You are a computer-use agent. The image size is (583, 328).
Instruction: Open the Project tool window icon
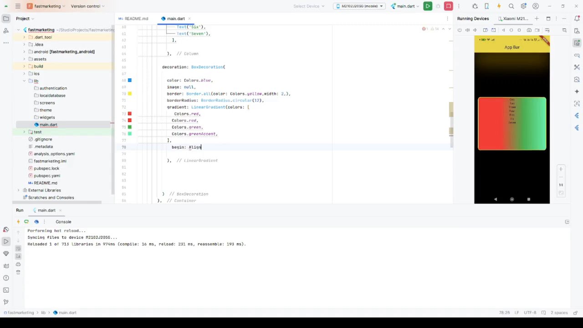tap(6, 19)
